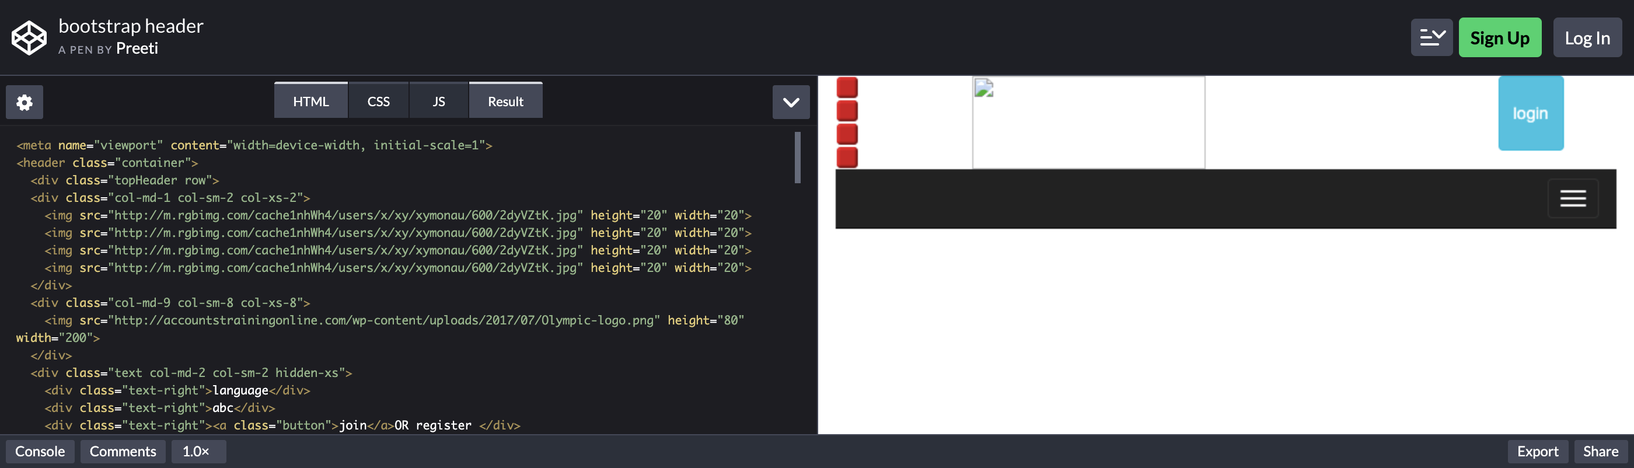This screenshot has height=468, width=1634.
Task: Click the Share button
Action: point(1600,452)
